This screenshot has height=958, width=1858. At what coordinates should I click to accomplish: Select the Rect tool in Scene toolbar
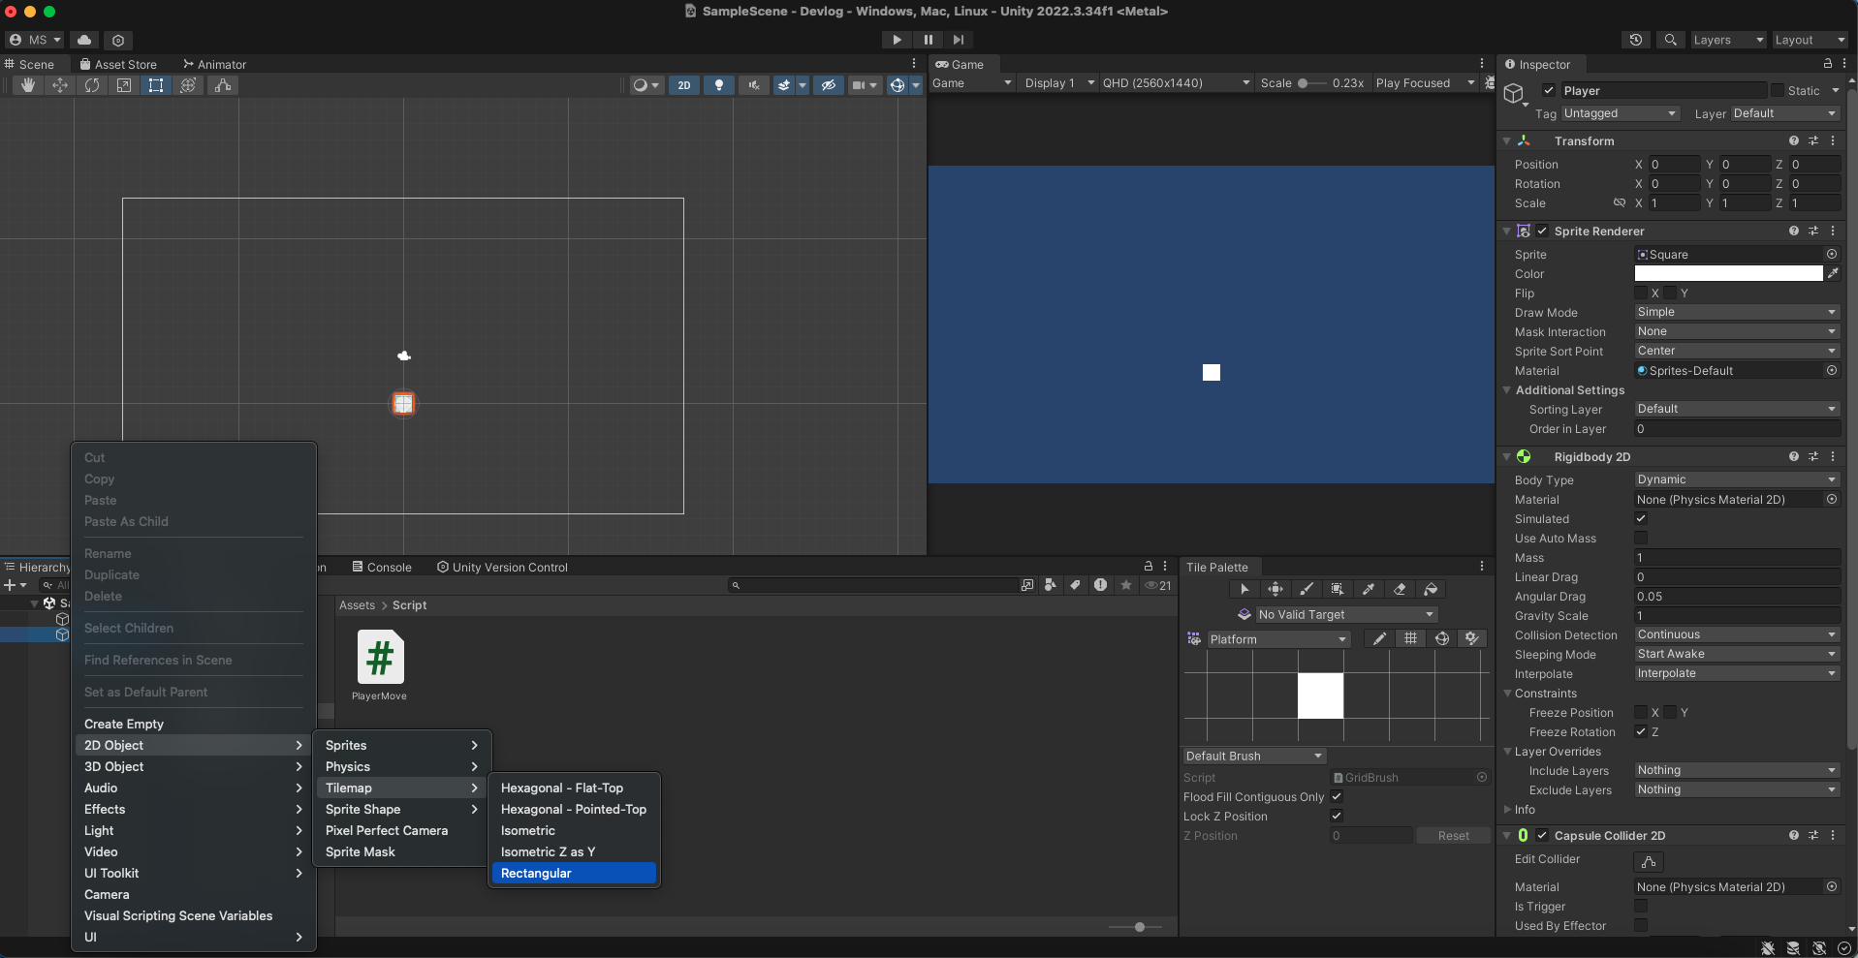155,85
